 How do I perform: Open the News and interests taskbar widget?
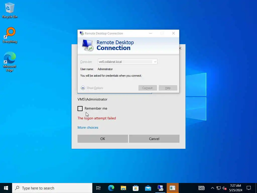pos(202,188)
